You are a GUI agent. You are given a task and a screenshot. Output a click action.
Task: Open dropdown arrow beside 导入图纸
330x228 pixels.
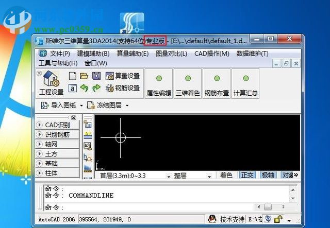click(81, 106)
